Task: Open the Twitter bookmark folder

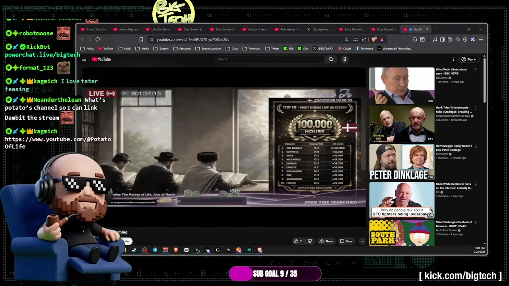Action: coord(272,48)
